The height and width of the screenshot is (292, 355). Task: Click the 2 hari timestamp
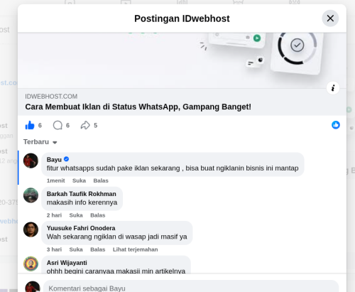pos(54,215)
